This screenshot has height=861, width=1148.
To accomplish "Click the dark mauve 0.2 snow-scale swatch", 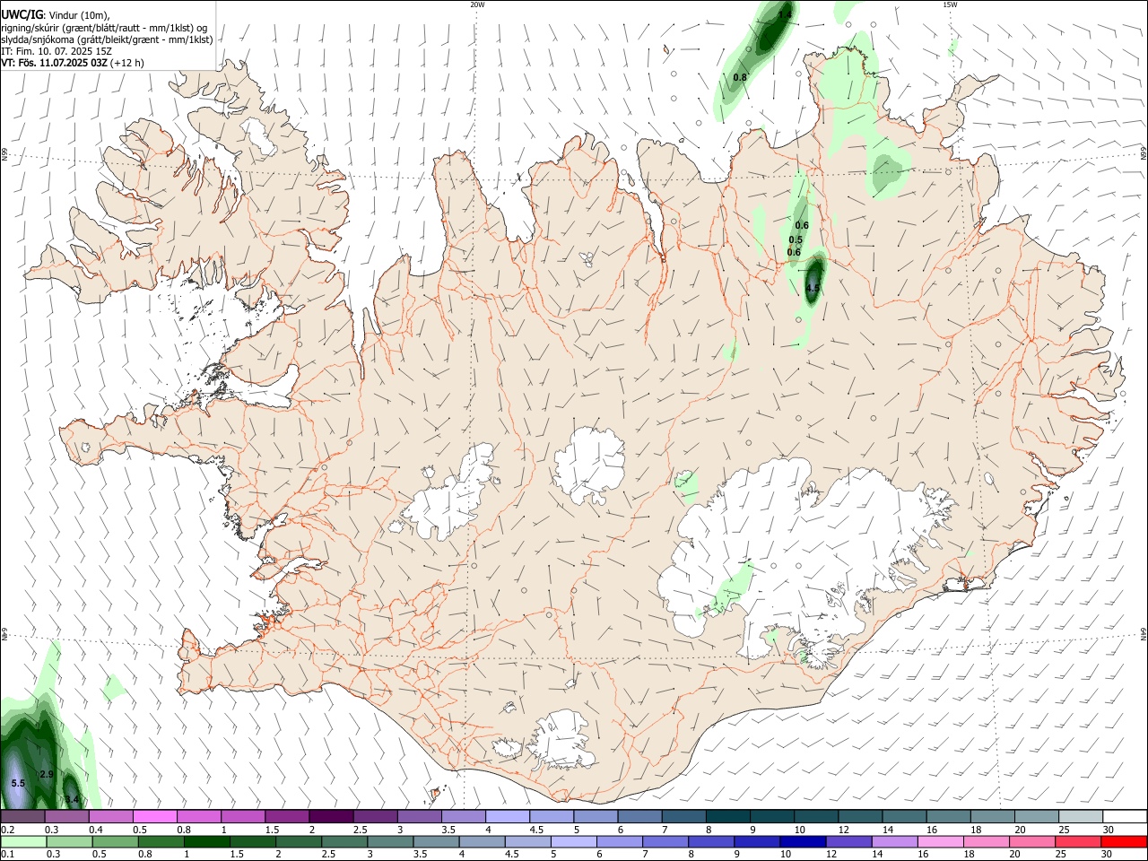I will point(22,817).
